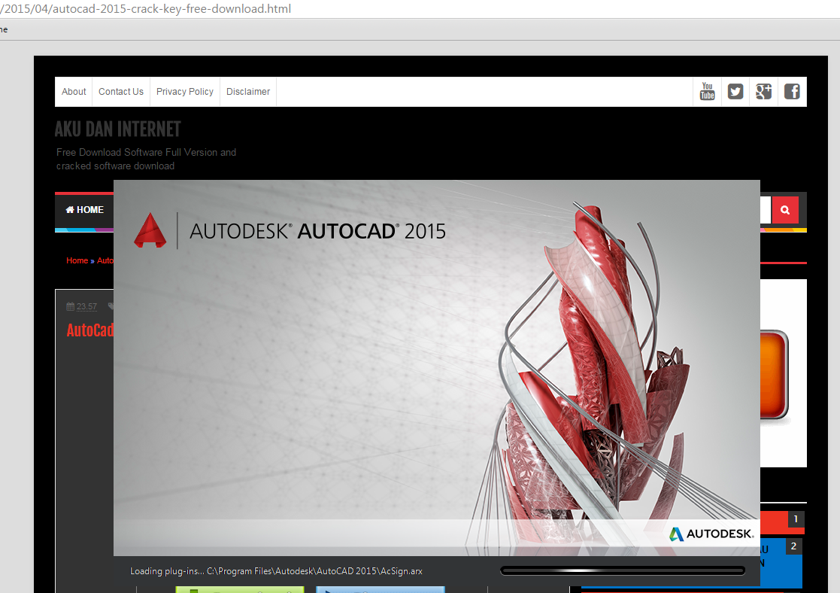Open the Disclaimer page
Screen dimensions: 840x593
248,92
